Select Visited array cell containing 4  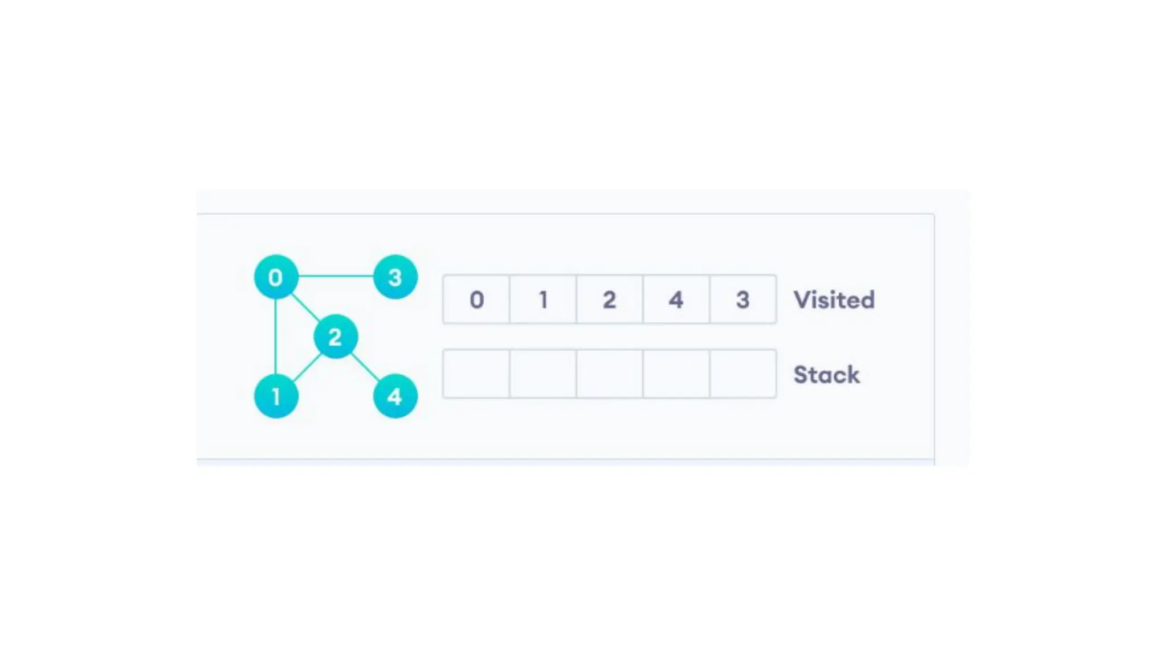pyautogui.click(x=676, y=300)
